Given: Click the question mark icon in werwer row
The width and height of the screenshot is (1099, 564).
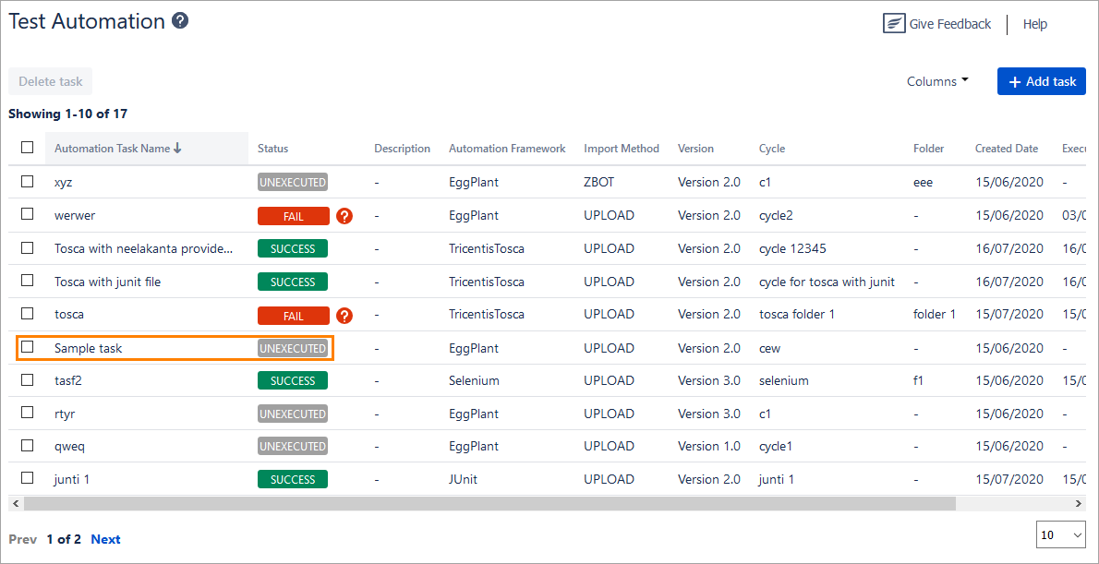Looking at the screenshot, I should coord(344,216).
